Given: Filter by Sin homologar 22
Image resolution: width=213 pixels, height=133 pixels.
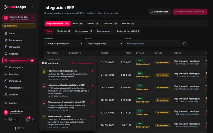Looking at the screenshot, I should tap(83, 31).
